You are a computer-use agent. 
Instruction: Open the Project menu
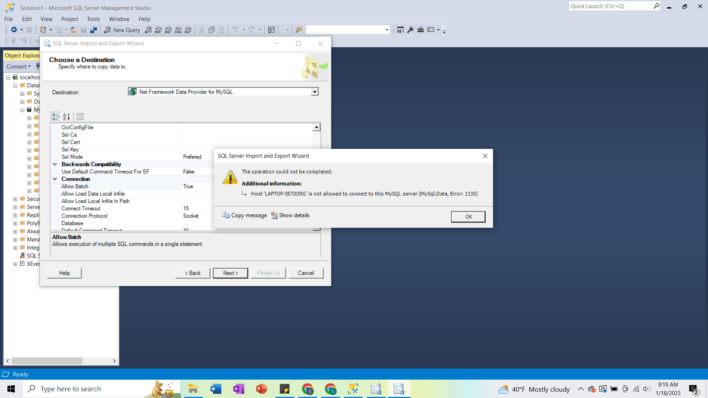click(x=69, y=19)
